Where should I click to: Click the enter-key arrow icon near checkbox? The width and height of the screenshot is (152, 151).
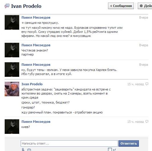point(114,150)
